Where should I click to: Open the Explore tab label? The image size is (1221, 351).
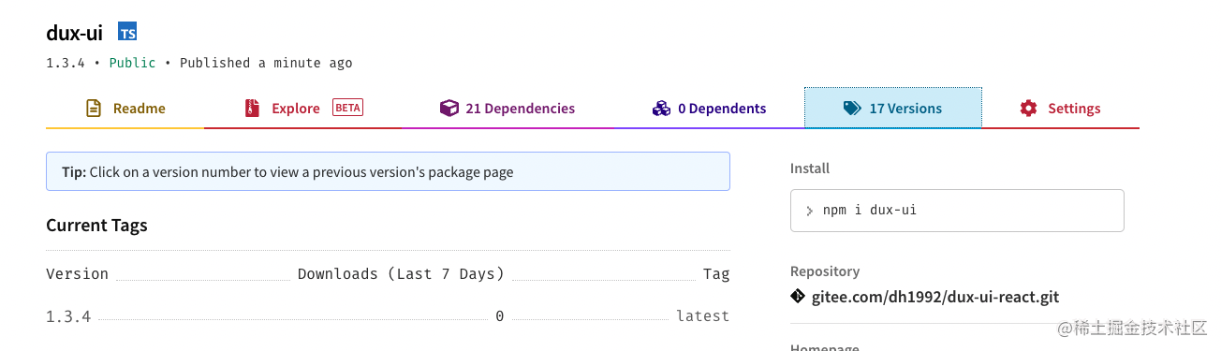[296, 109]
